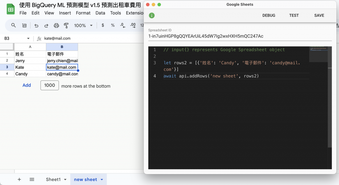339x185 pixels.
Task: Click the green info icon in dialog
Action: (x=152, y=15)
